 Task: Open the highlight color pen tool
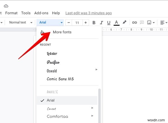tap(124, 22)
